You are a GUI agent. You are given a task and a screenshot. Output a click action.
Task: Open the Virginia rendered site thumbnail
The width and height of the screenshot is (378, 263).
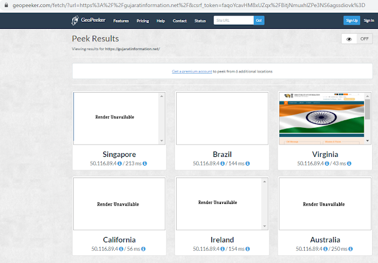coord(321,119)
